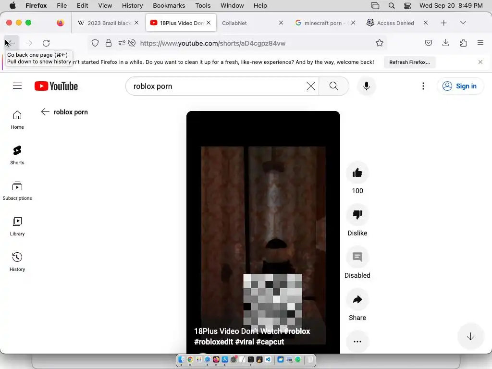Screen dimensions: 492x369
Task: Start voice search with the microphone
Action: point(367,86)
